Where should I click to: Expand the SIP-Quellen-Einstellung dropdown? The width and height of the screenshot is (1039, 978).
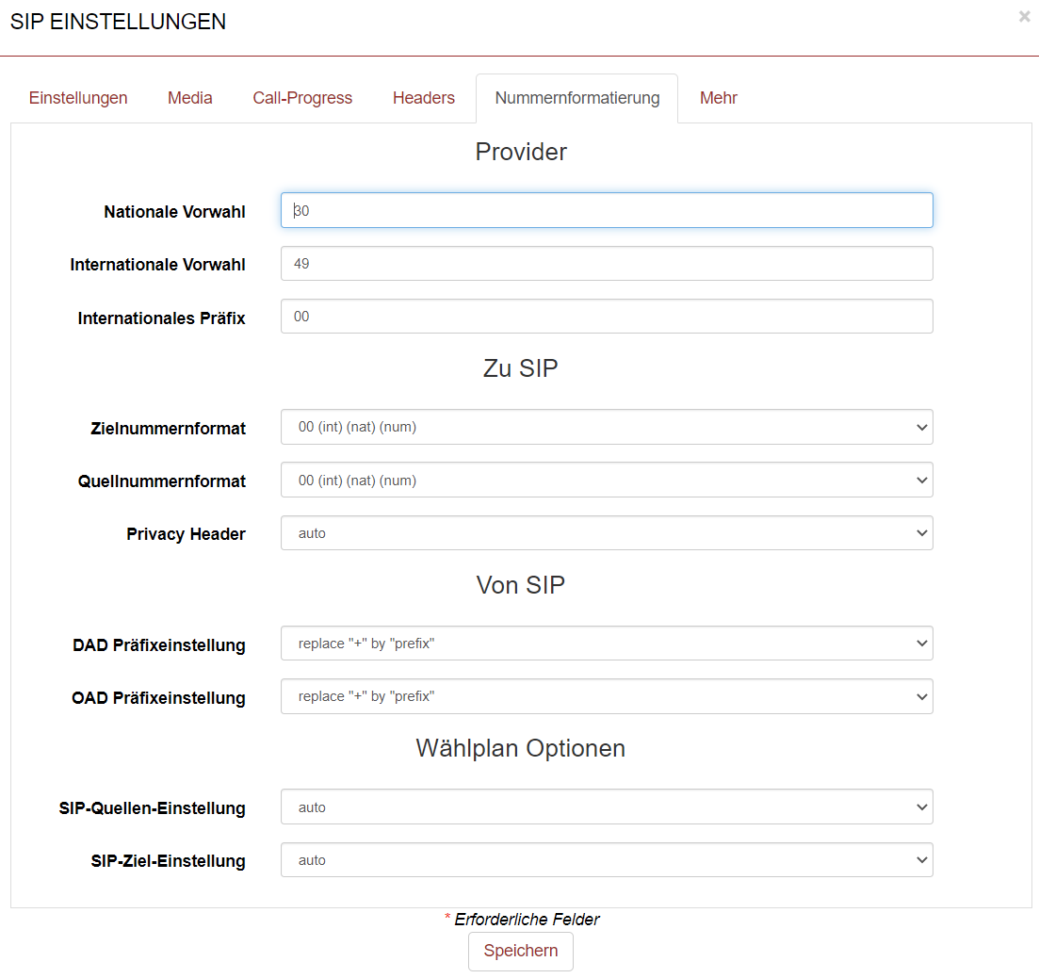pos(607,807)
